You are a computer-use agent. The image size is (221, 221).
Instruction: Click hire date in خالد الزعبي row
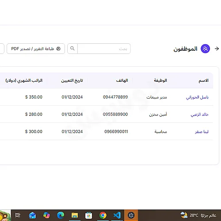point(72,114)
